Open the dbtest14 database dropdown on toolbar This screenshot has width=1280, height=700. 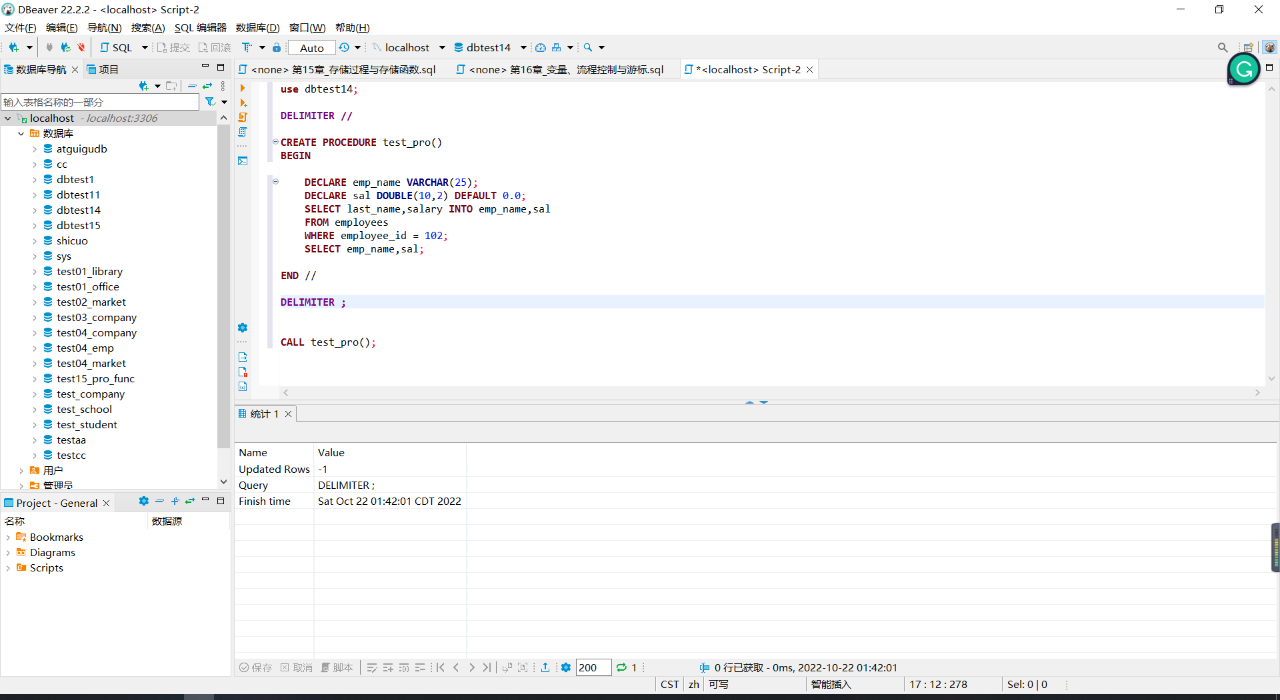(x=523, y=47)
